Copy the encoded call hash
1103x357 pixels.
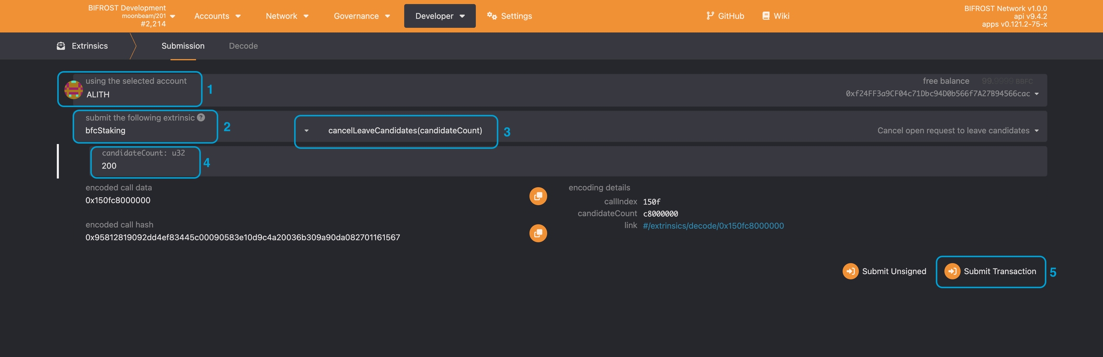538,233
